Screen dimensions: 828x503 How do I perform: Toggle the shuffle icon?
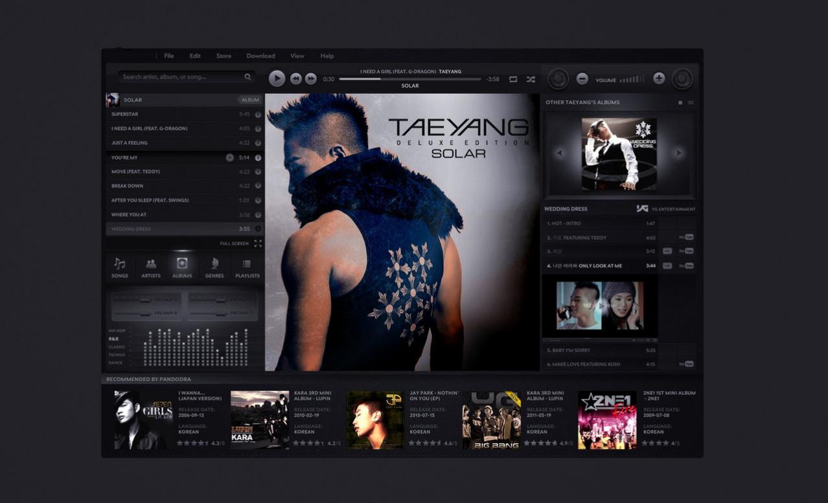(531, 79)
